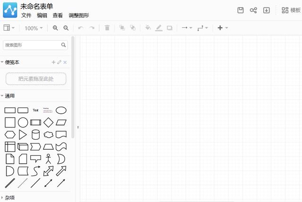Select the hexagon shape
Image resolution: width=302 pixels, height=202 pixels.
point(10,135)
